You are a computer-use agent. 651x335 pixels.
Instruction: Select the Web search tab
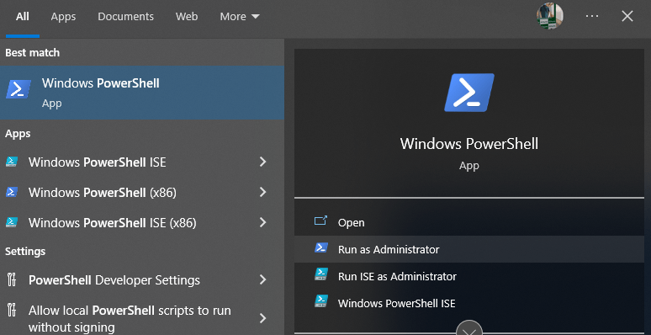(187, 17)
